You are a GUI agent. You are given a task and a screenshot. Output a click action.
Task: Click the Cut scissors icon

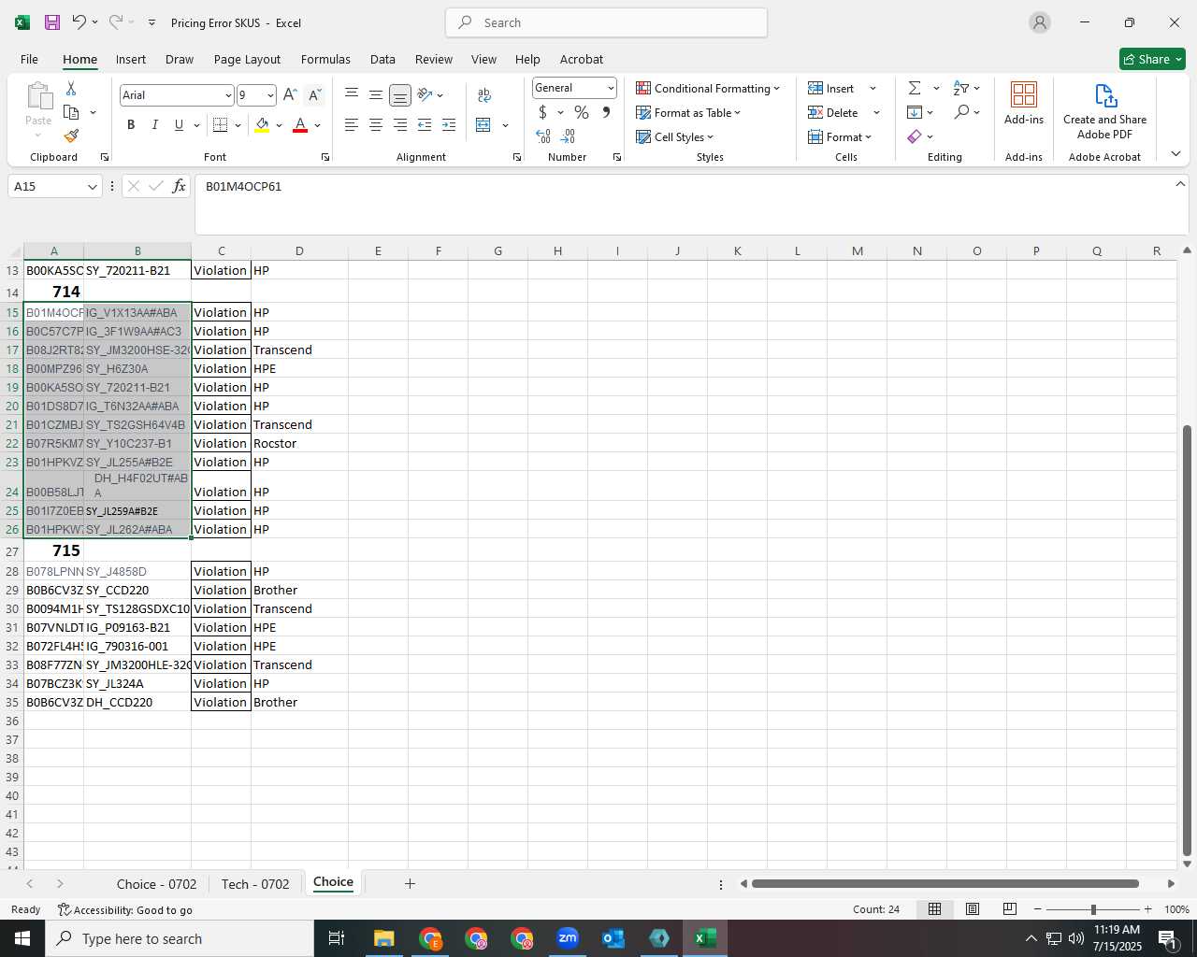click(71, 89)
